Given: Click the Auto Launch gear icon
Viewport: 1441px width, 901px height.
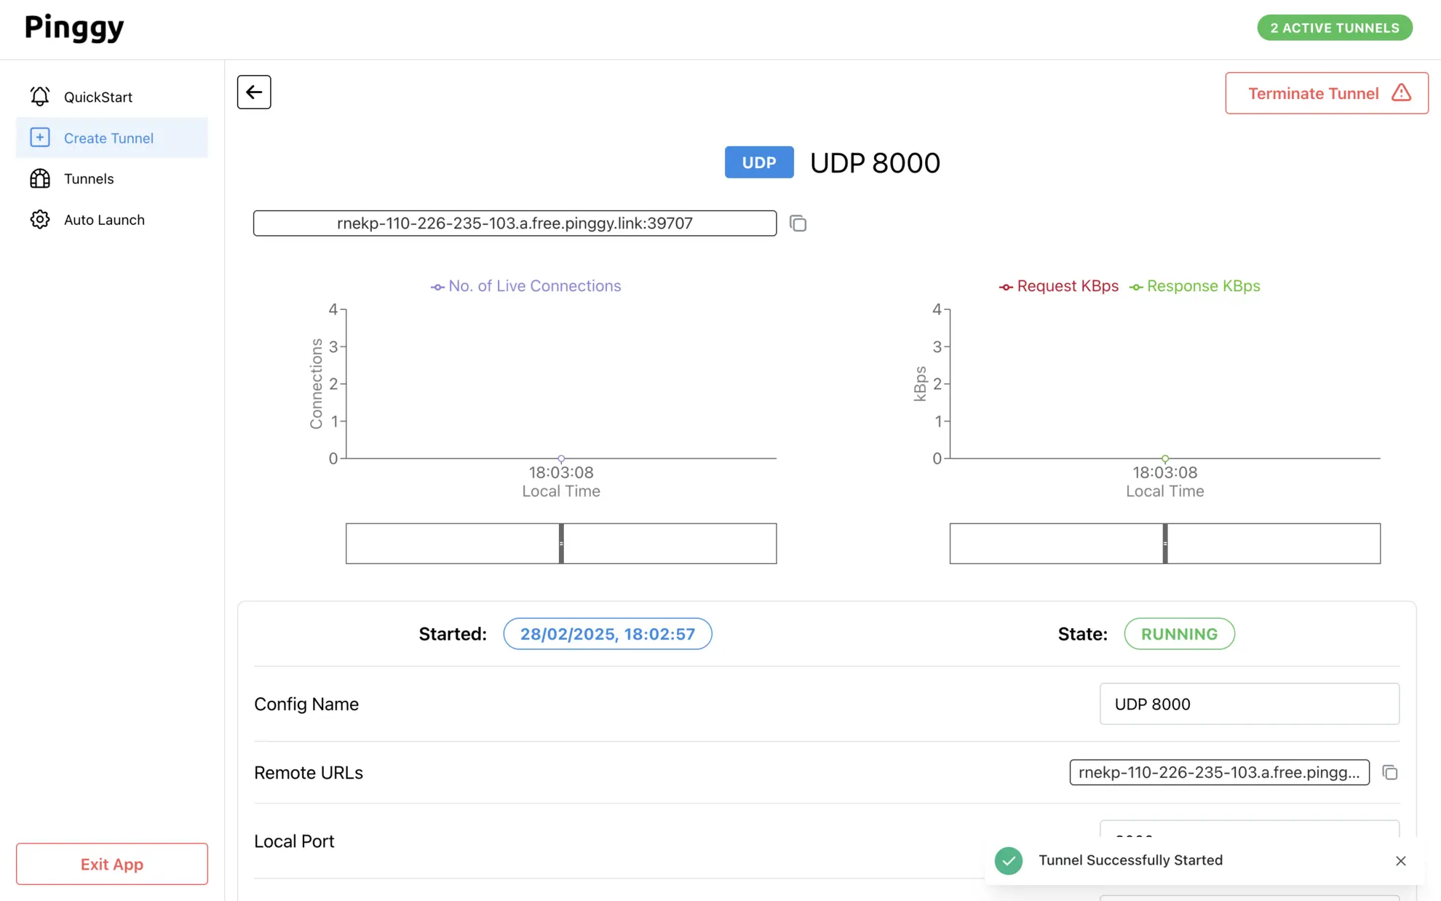Looking at the screenshot, I should pyautogui.click(x=40, y=219).
